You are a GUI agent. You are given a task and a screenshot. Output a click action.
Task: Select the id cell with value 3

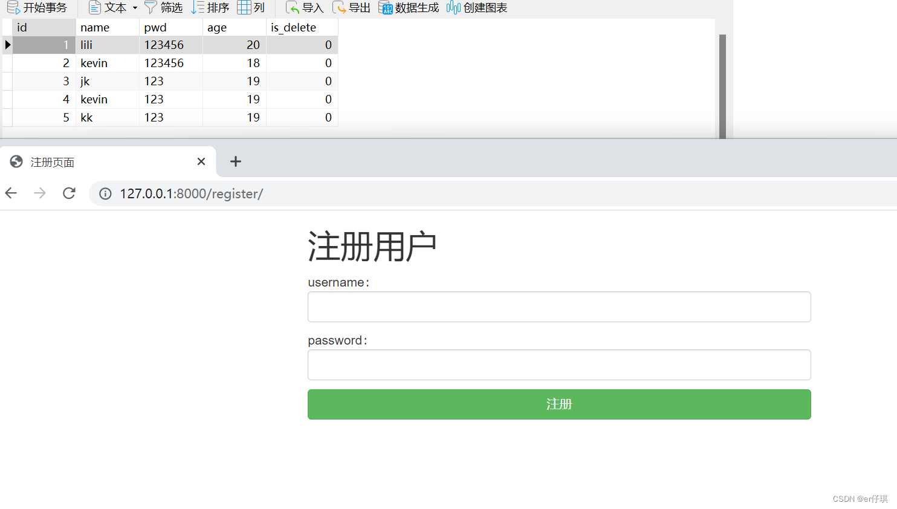tap(44, 81)
